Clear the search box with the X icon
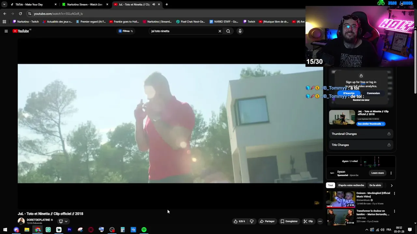Viewport: 417px width, 234px height. click(x=220, y=31)
